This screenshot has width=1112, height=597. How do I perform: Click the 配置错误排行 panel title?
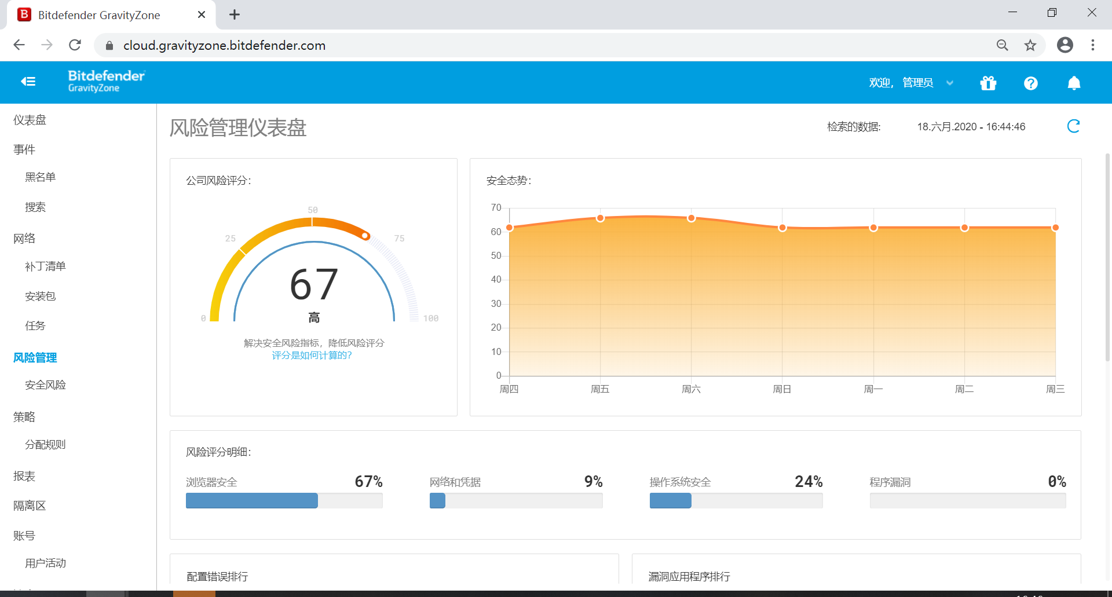tap(217, 576)
